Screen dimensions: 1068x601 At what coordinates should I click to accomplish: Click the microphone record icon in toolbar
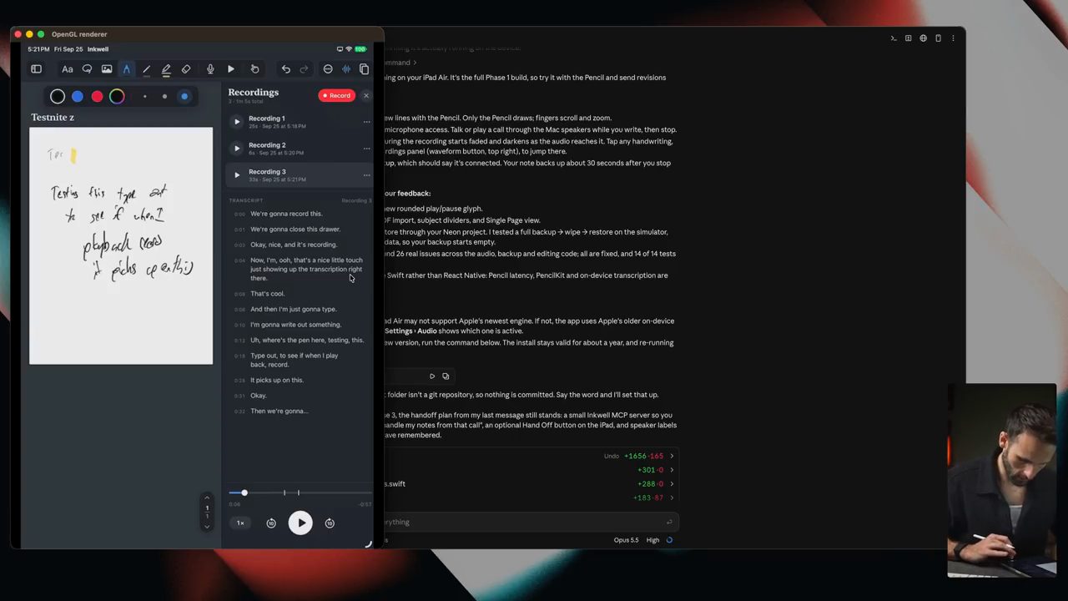(210, 69)
